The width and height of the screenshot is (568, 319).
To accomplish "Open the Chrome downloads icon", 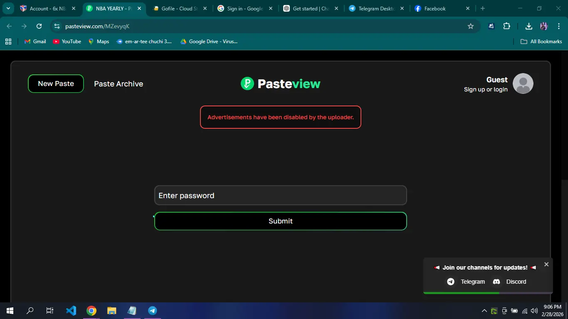I will [529, 26].
